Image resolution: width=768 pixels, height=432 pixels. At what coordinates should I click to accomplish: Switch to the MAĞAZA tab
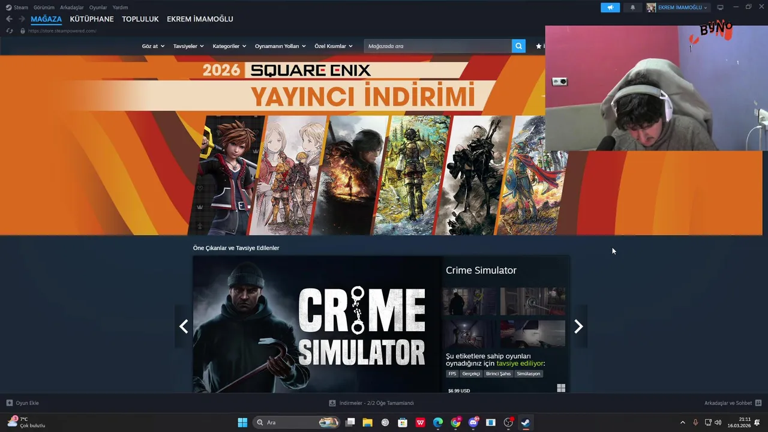click(x=46, y=19)
